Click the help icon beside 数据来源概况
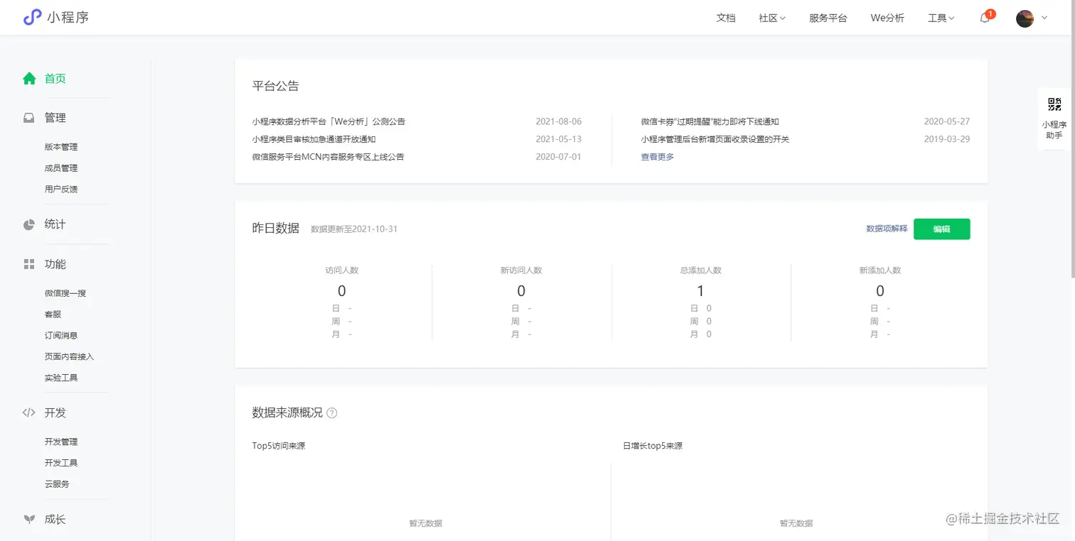 [x=331, y=413]
